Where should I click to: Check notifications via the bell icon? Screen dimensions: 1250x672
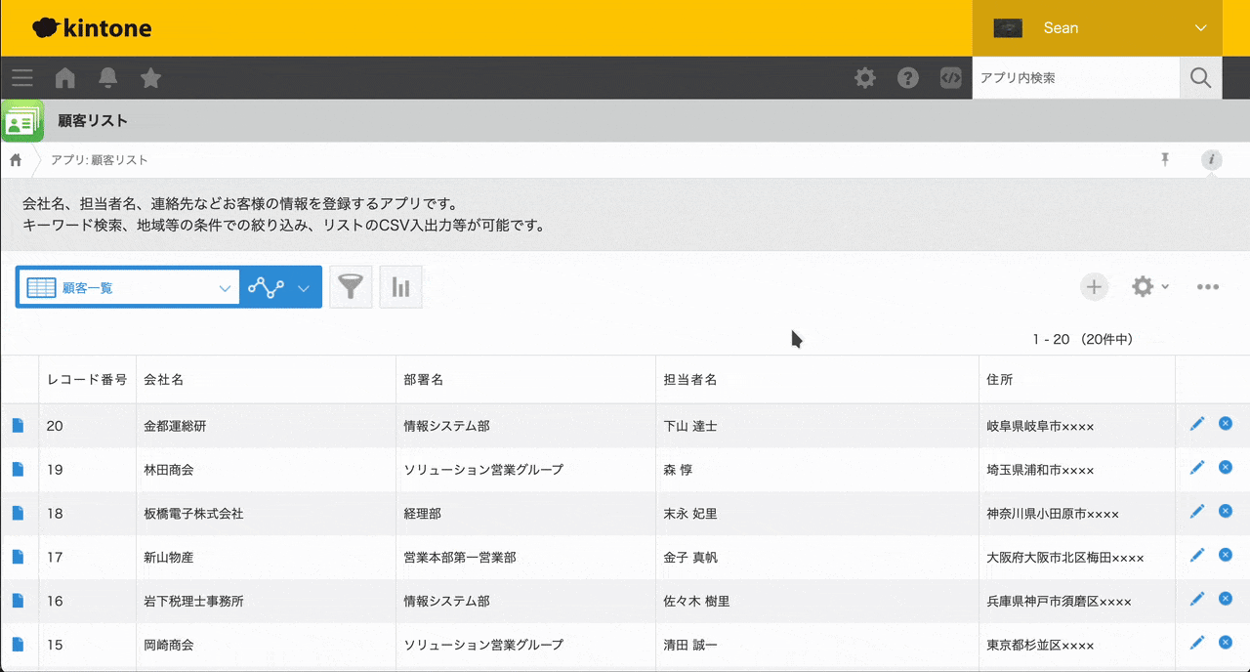tap(107, 77)
